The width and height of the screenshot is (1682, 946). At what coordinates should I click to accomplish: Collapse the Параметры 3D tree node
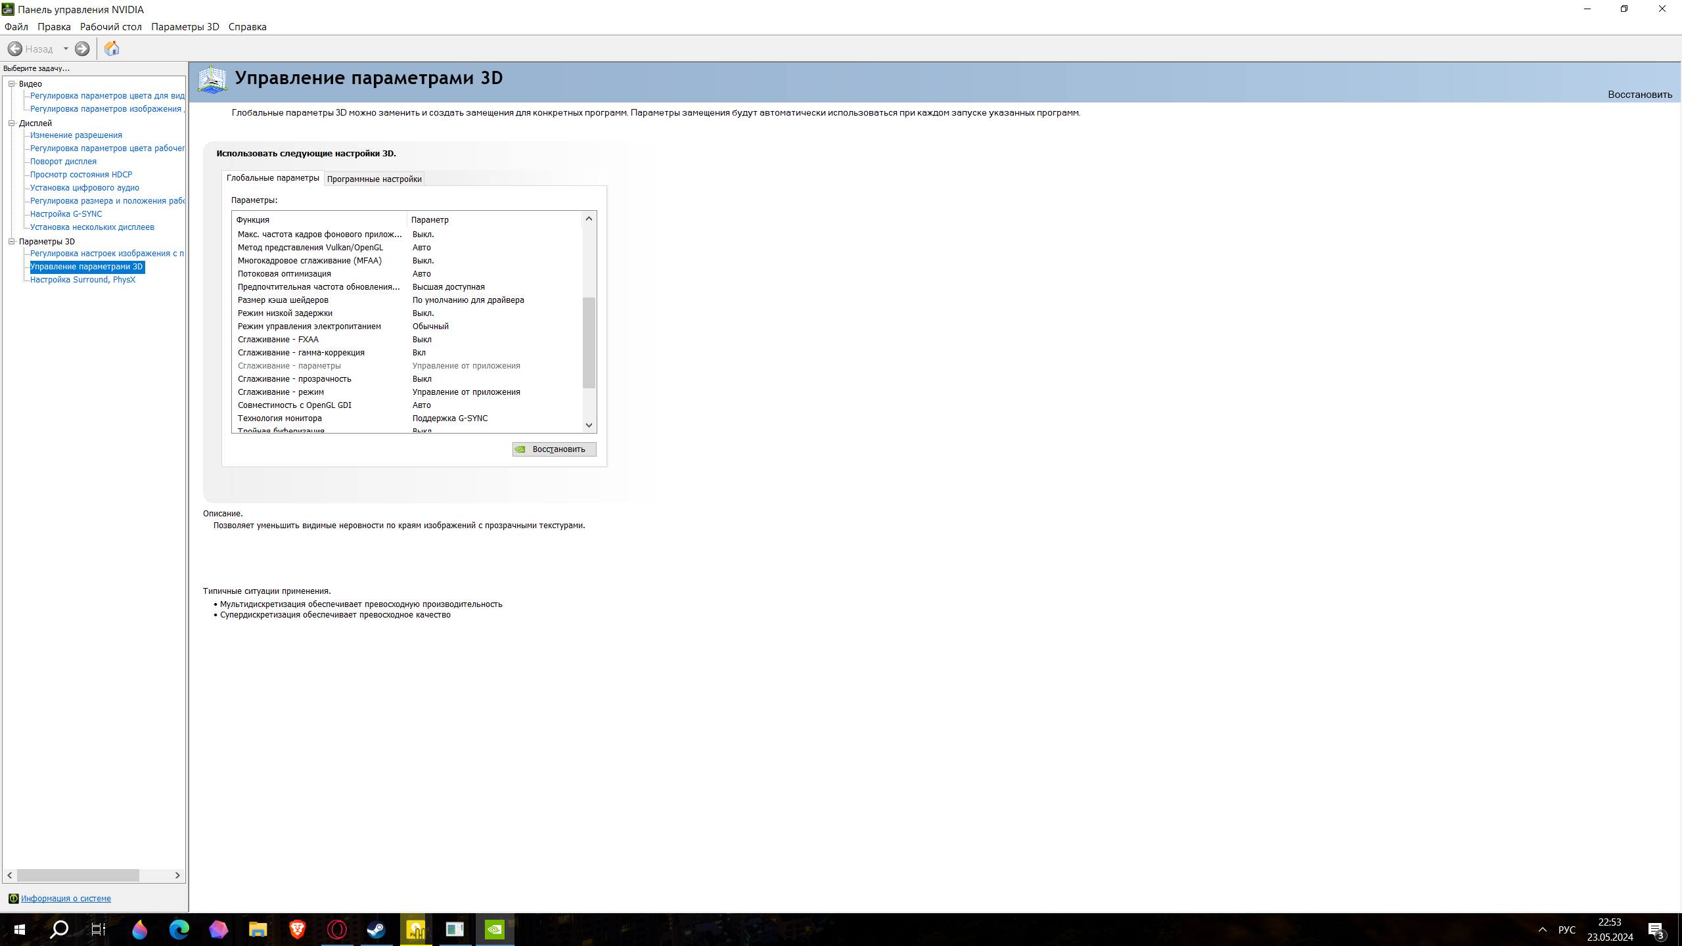[12, 241]
